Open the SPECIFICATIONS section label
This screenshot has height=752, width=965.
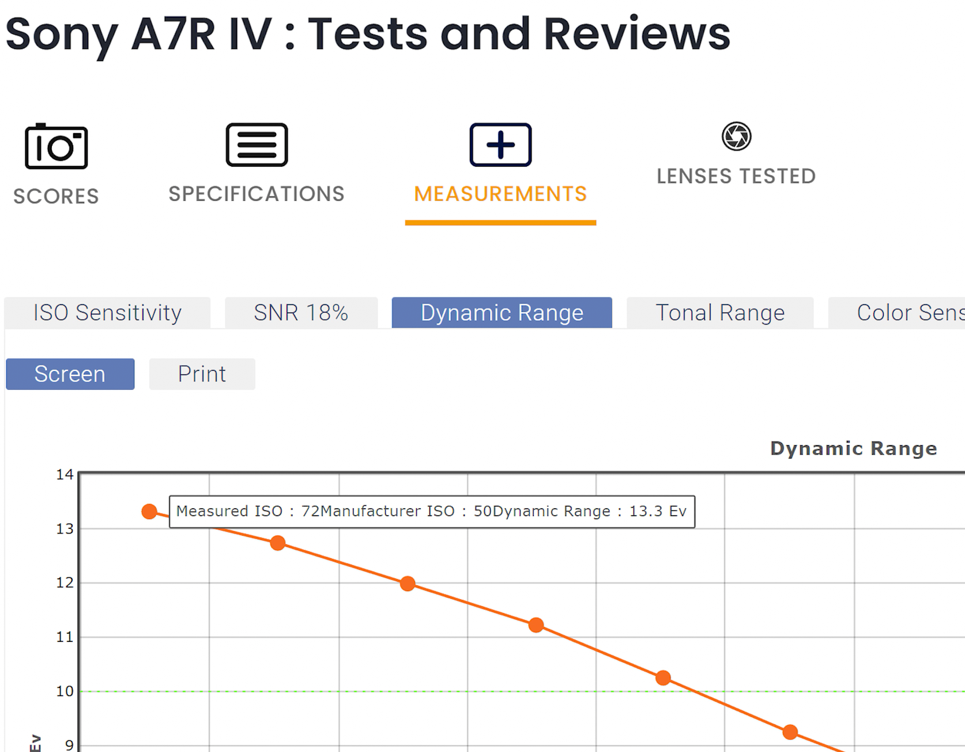tap(257, 194)
